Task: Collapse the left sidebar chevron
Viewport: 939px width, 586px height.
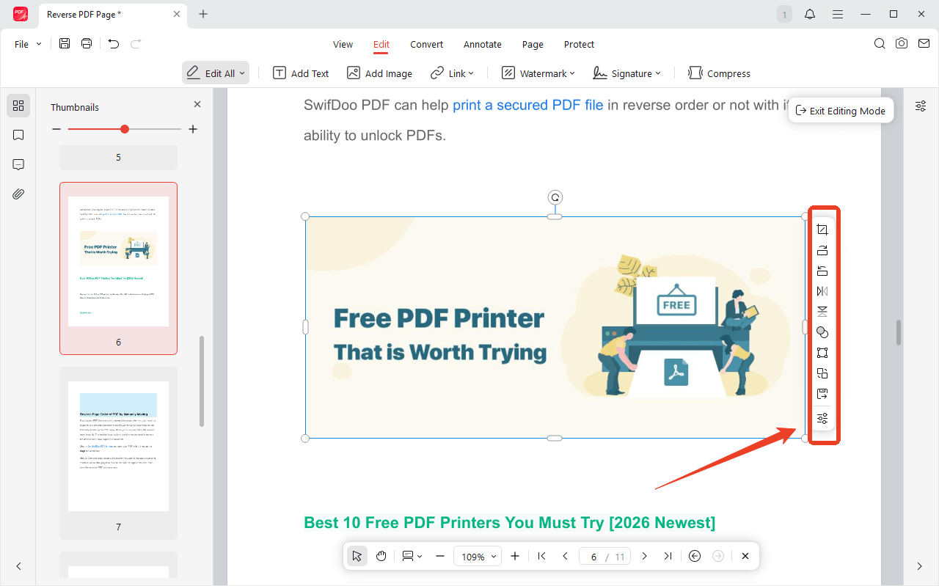Action: tap(18, 566)
